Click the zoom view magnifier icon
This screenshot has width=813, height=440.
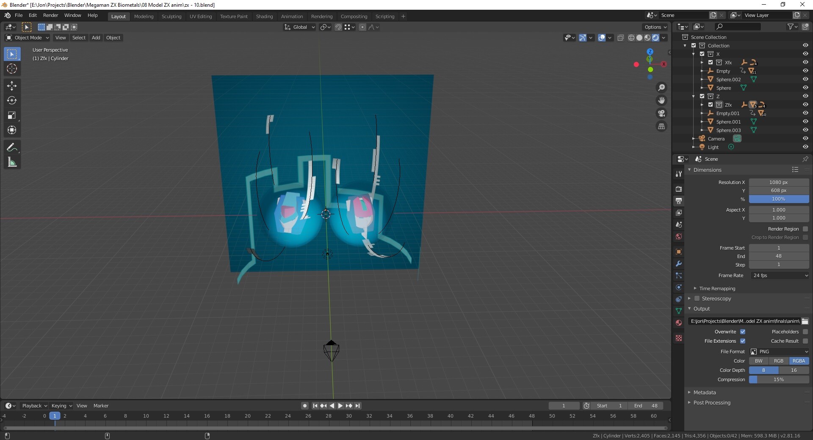661,88
